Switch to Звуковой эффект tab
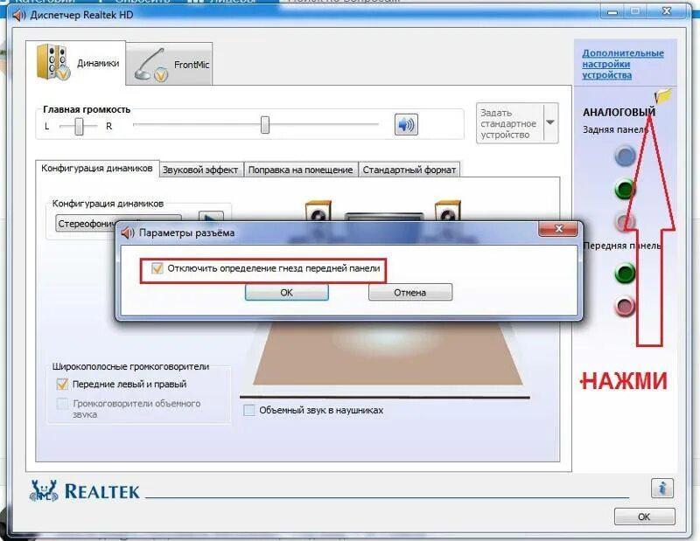The width and height of the screenshot is (700, 541). pyautogui.click(x=200, y=170)
